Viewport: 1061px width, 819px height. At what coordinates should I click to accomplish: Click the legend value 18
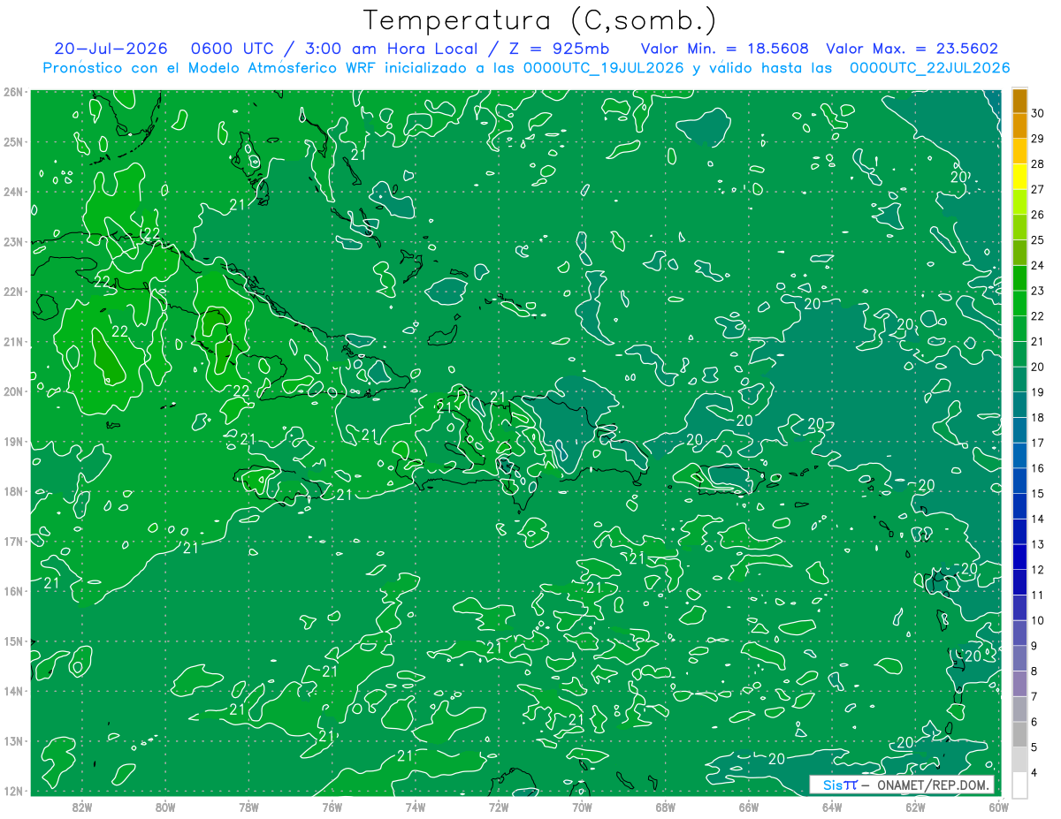[1038, 418]
